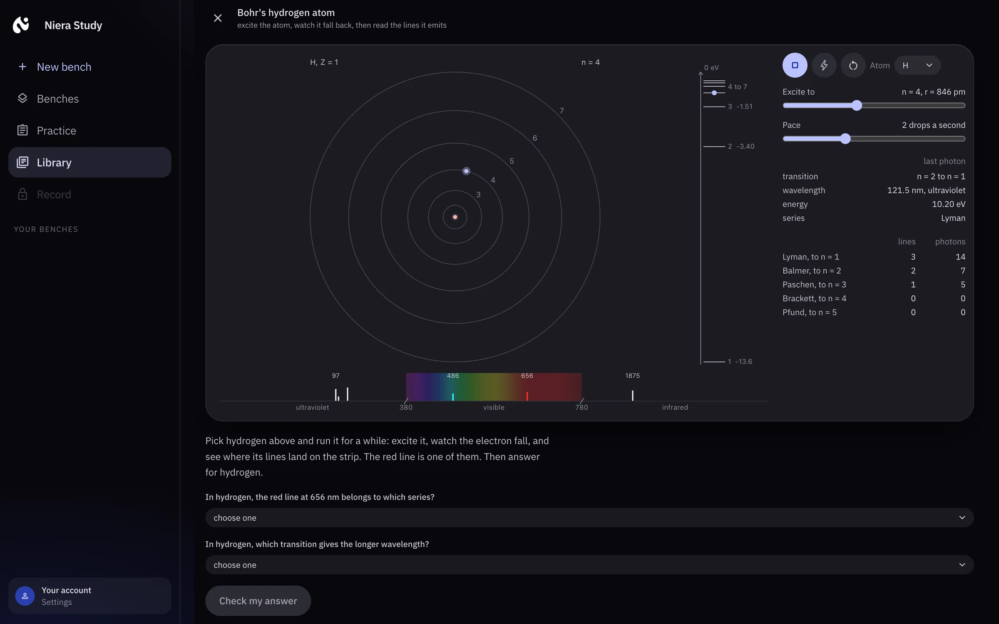Select the Library sidebar item
The height and width of the screenshot is (624, 999).
point(89,162)
